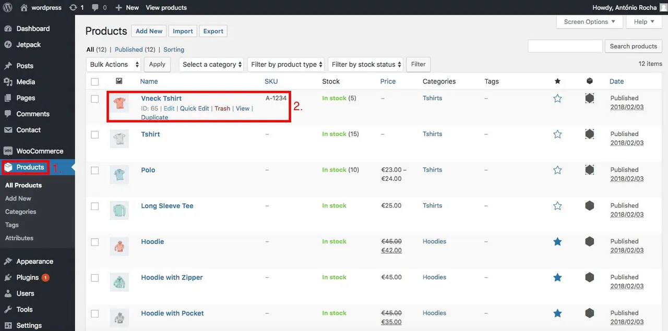This screenshot has height=331, width=668.
Task: Click the WooCommerce icon in sidebar
Action: [x=8, y=151]
